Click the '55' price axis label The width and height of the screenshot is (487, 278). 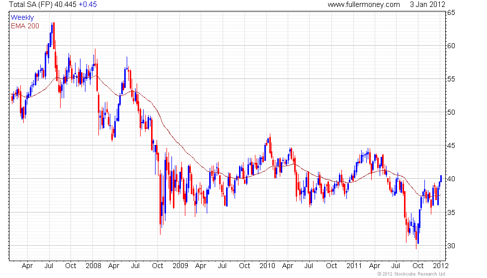451,79
